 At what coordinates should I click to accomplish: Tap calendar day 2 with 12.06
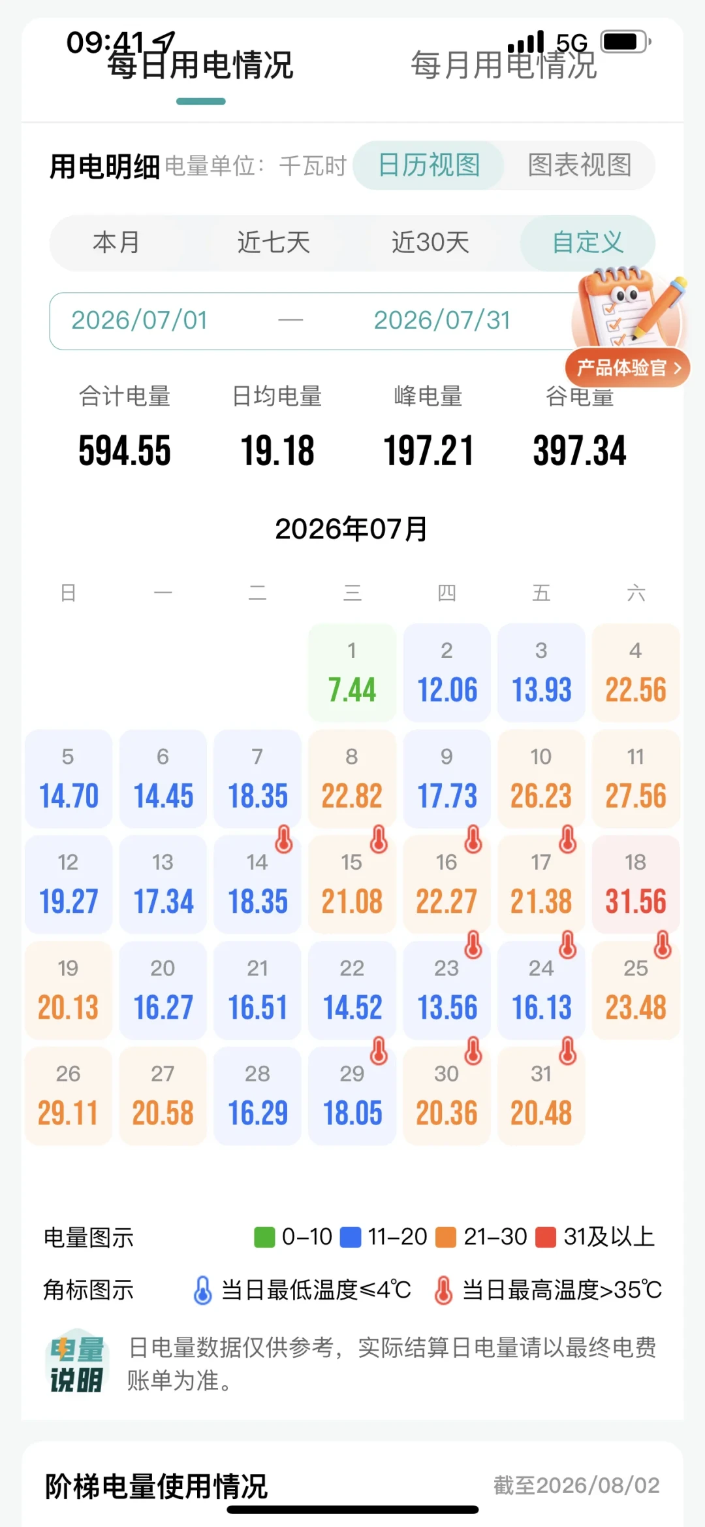[446, 672]
